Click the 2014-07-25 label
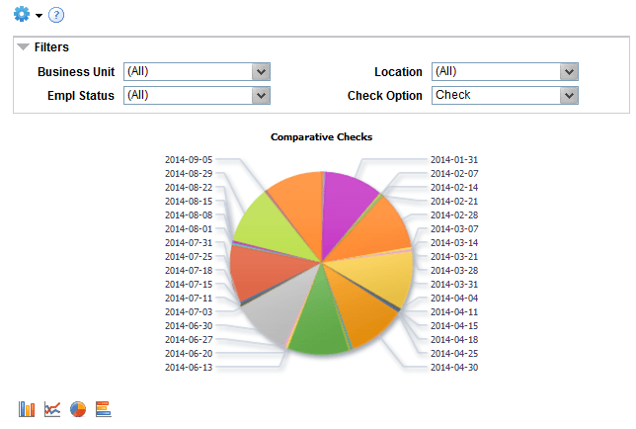Image resolution: width=636 pixels, height=429 pixels. tap(189, 256)
